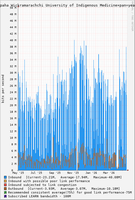Screen dimensions: 135x200
Task: Click the blue Inbound legend swatch
Action: 5,177
